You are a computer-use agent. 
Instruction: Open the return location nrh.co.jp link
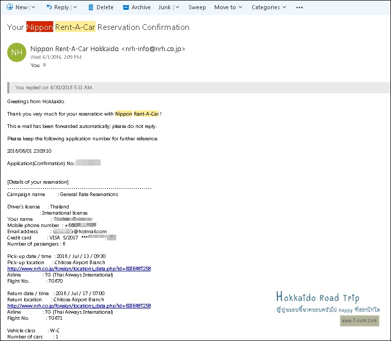tap(79, 305)
